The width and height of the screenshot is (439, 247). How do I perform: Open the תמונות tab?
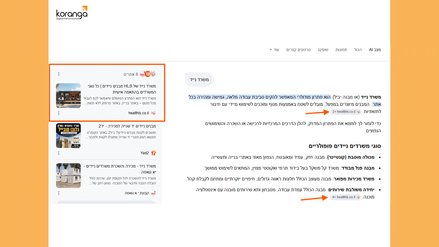click(x=341, y=50)
